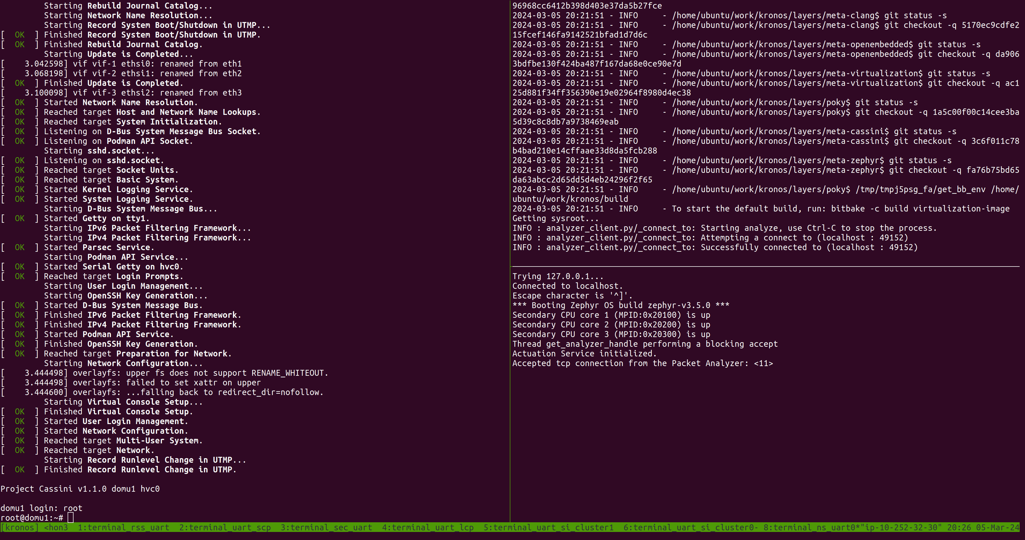
Task: Switch to tmux window 5:terminal_uart_si_cluster1
Action: (549, 527)
